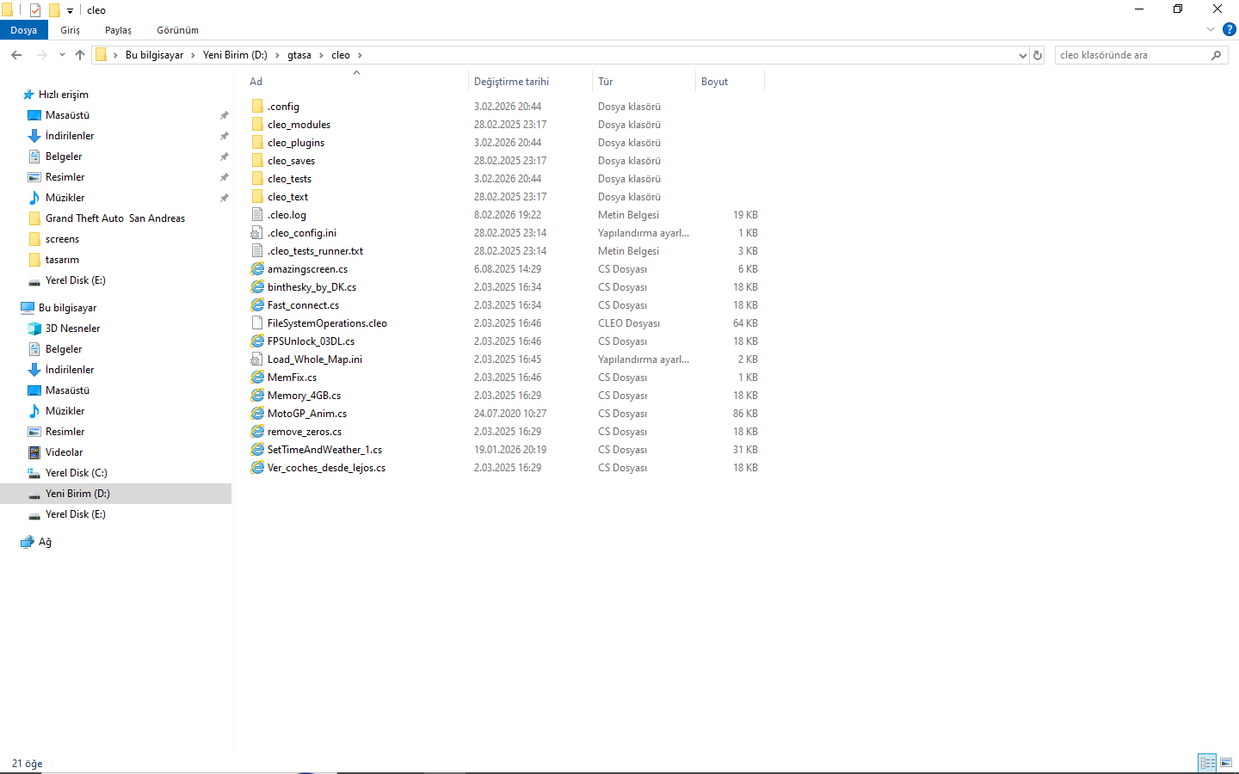Open İndirilenler under Hızlı erişim

point(70,136)
